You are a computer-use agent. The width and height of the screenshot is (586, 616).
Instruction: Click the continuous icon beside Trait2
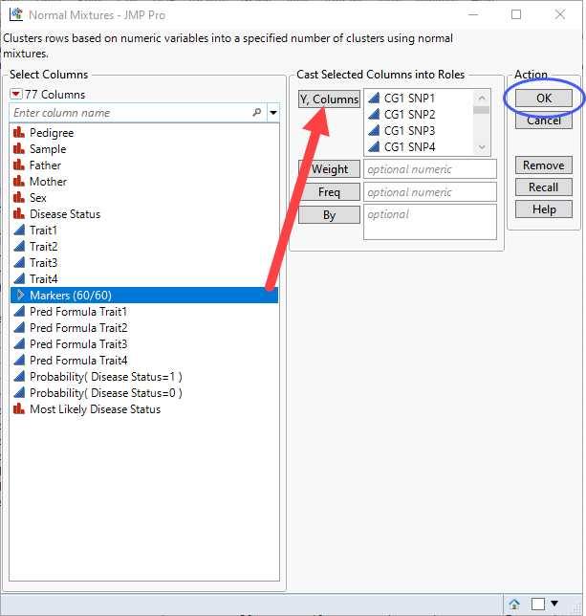pos(19,247)
